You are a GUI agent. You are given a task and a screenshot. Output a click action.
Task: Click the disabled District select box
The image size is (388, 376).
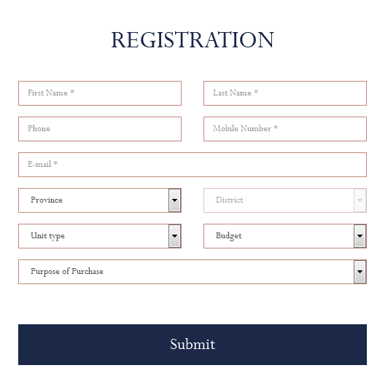coord(285,200)
